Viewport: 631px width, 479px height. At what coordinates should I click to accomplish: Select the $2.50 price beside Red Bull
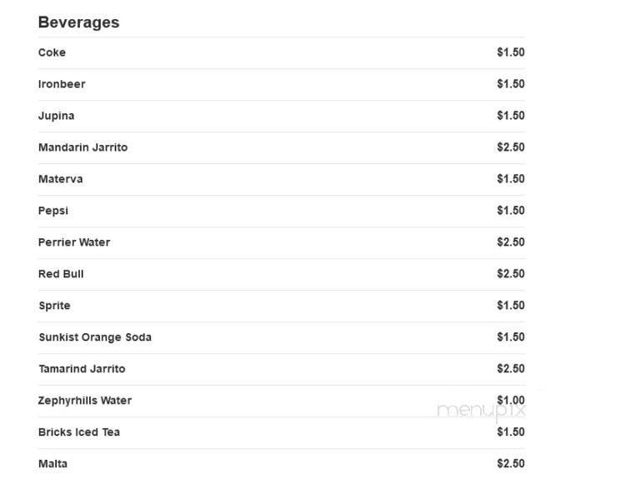[510, 274]
